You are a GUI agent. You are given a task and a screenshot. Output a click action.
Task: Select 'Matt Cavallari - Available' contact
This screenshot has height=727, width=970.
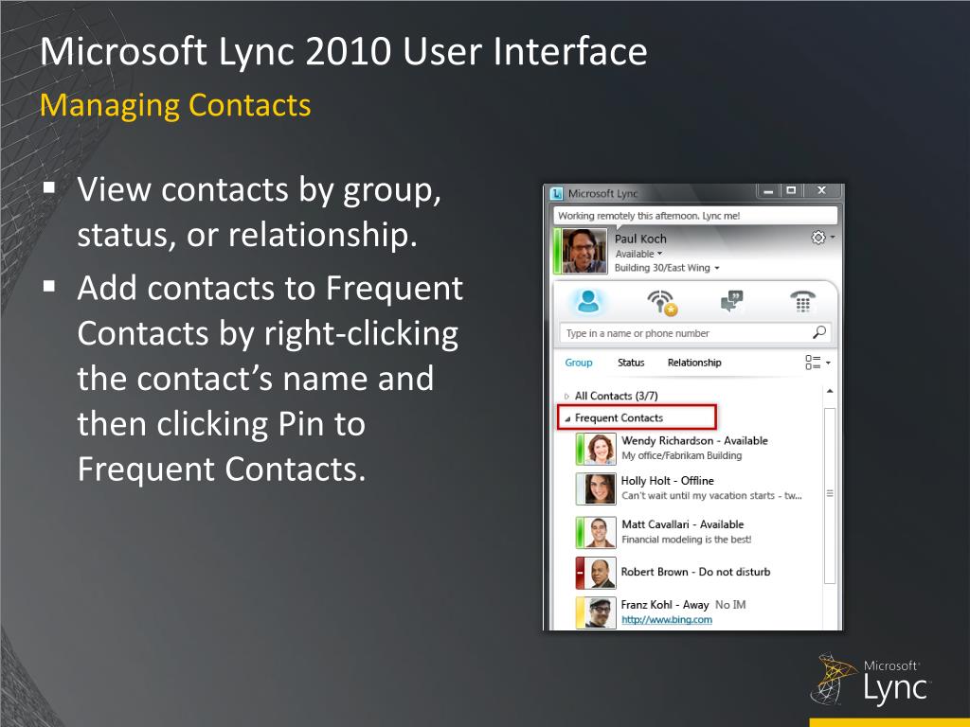682,524
